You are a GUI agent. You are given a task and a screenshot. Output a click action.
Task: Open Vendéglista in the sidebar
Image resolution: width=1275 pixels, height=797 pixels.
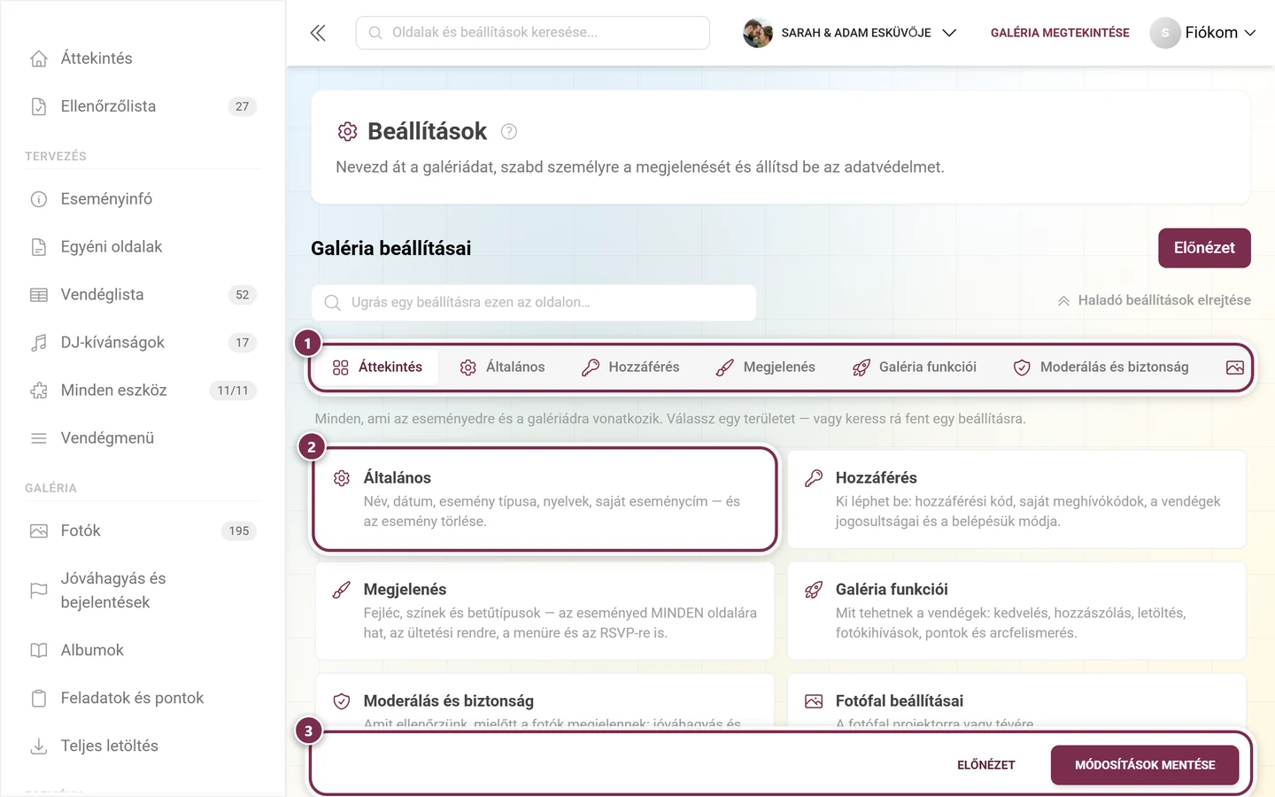coord(143,295)
